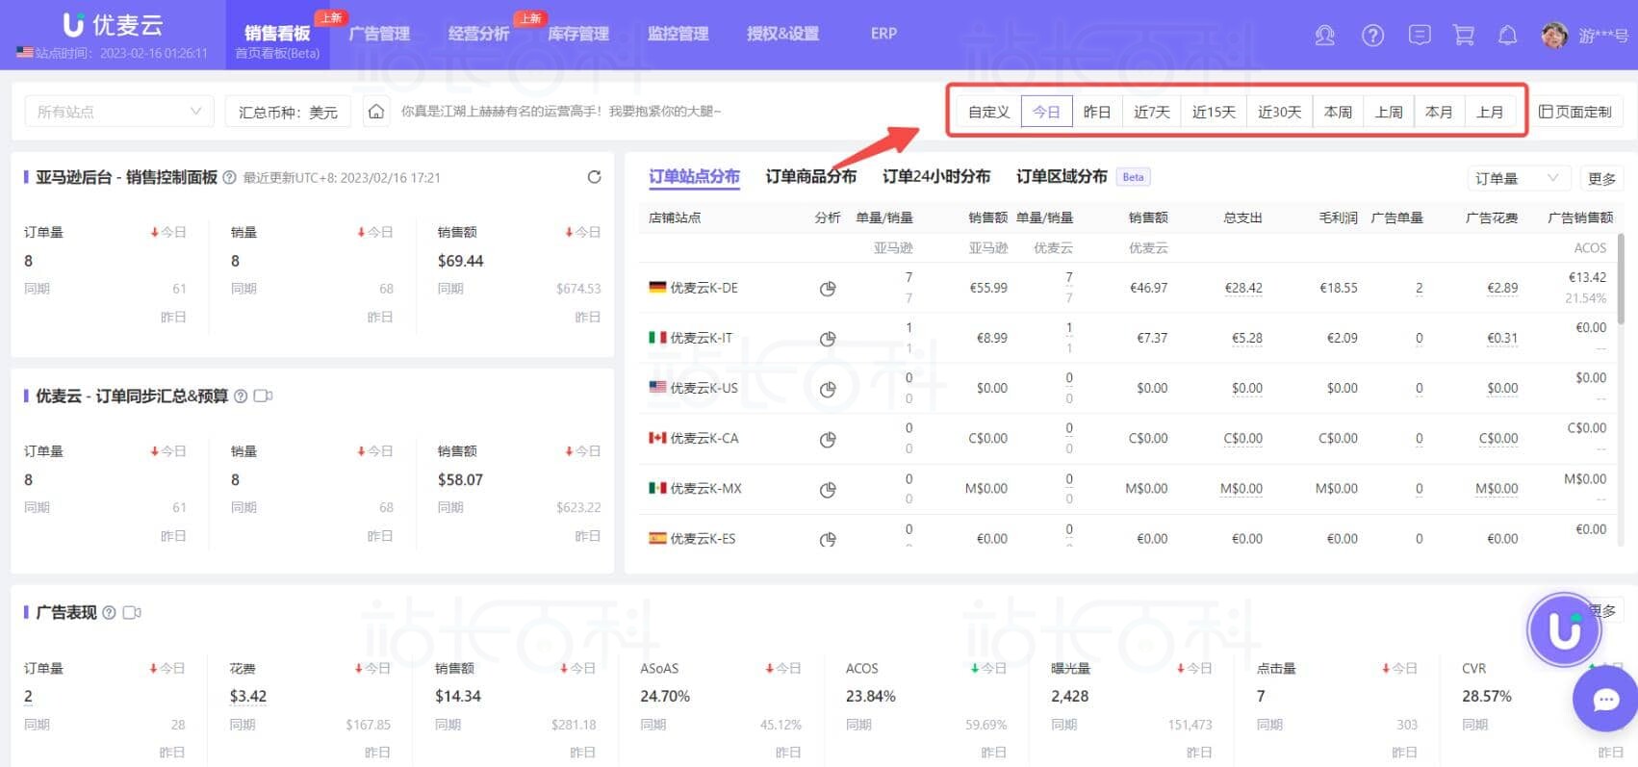The width and height of the screenshot is (1638, 767).
Task: Open the chat bubble support button
Action: tap(1605, 700)
